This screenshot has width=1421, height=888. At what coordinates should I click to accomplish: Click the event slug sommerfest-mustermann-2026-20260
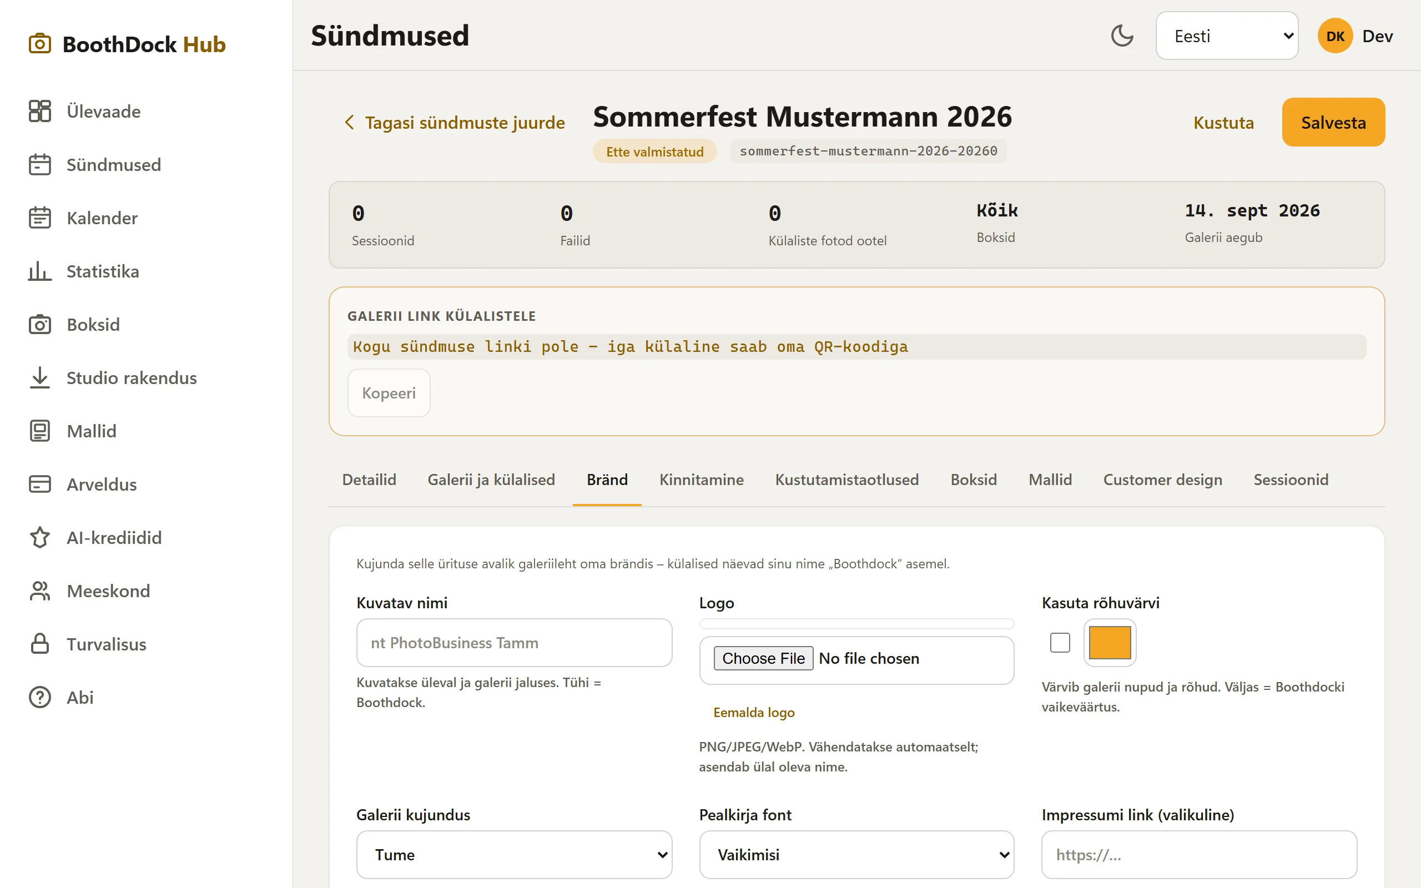click(869, 151)
